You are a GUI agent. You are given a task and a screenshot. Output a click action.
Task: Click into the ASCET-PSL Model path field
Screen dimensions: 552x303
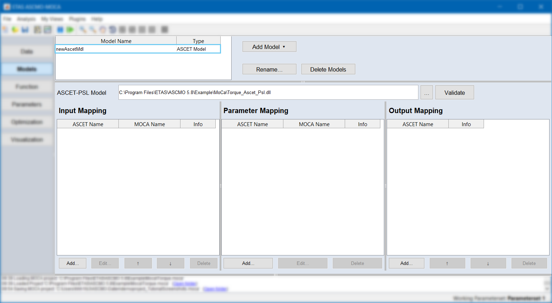(268, 93)
